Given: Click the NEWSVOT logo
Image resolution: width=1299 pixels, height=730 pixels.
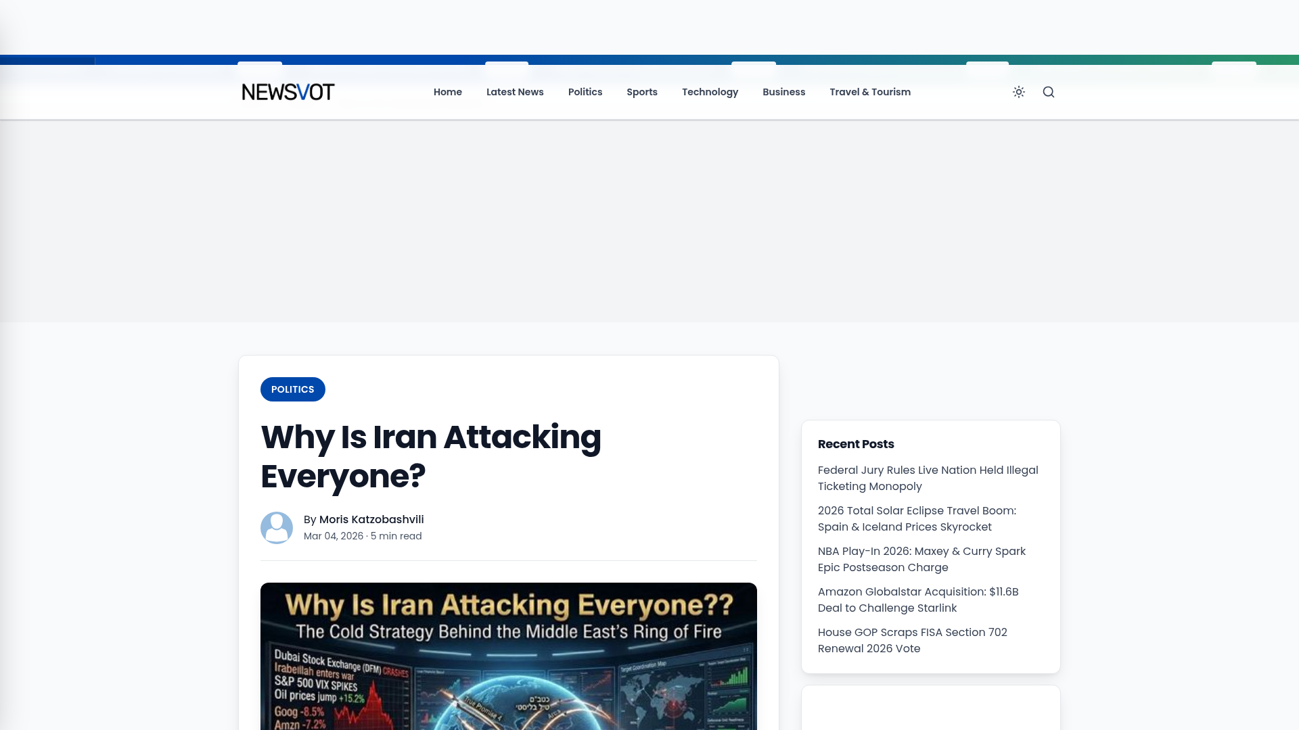Looking at the screenshot, I should click(x=288, y=92).
